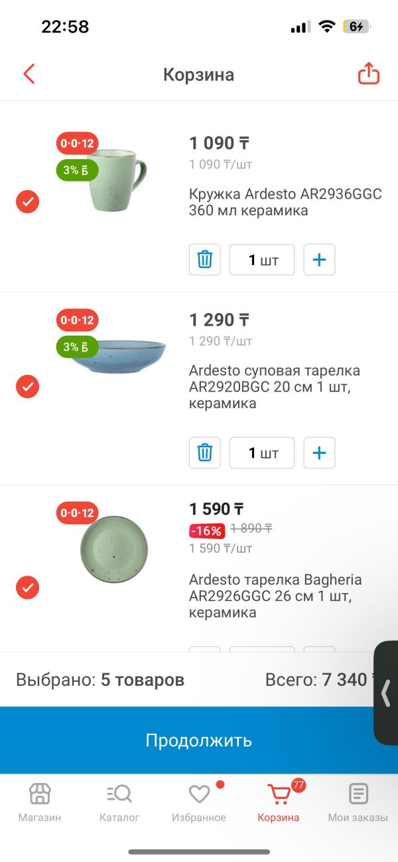398x862 pixels.
Task: Edit the soup plate quantity field
Action: (x=262, y=453)
